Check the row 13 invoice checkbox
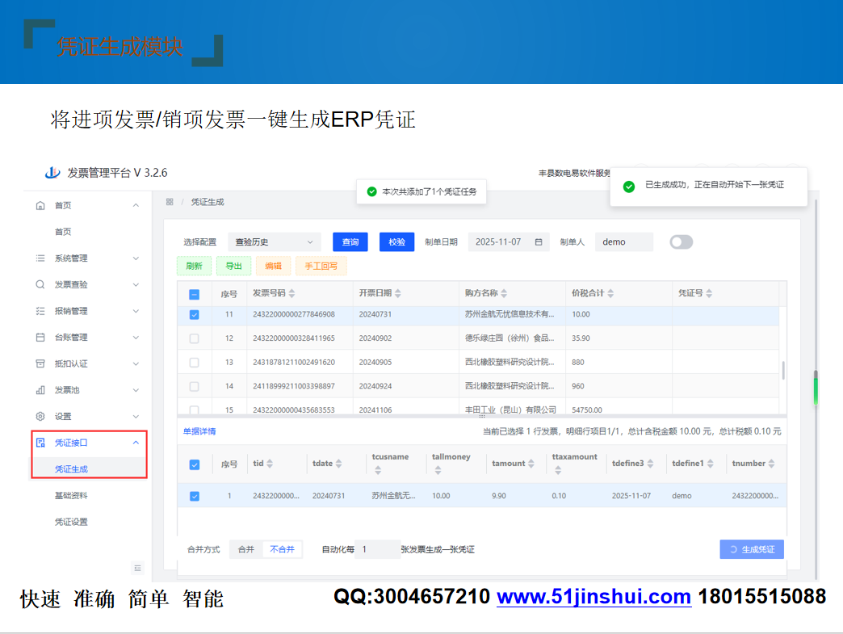Viewport: 843px width, 634px height. point(194,363)
